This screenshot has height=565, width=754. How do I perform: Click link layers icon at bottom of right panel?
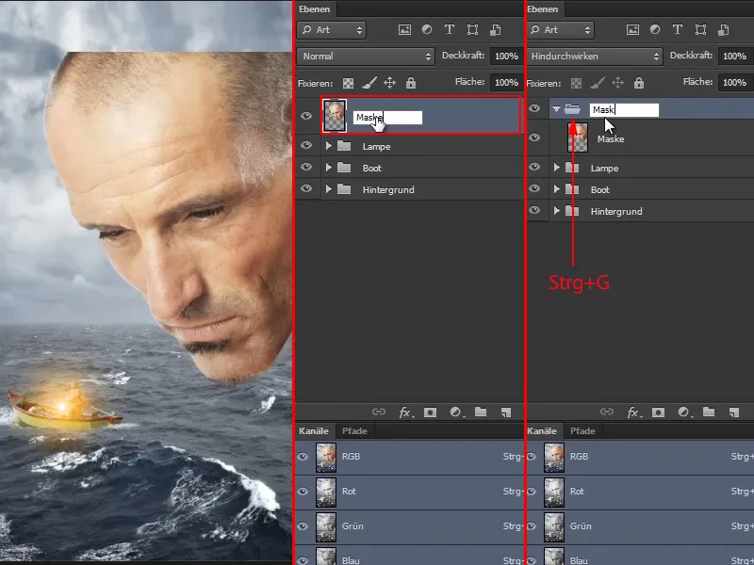[607, 412]
